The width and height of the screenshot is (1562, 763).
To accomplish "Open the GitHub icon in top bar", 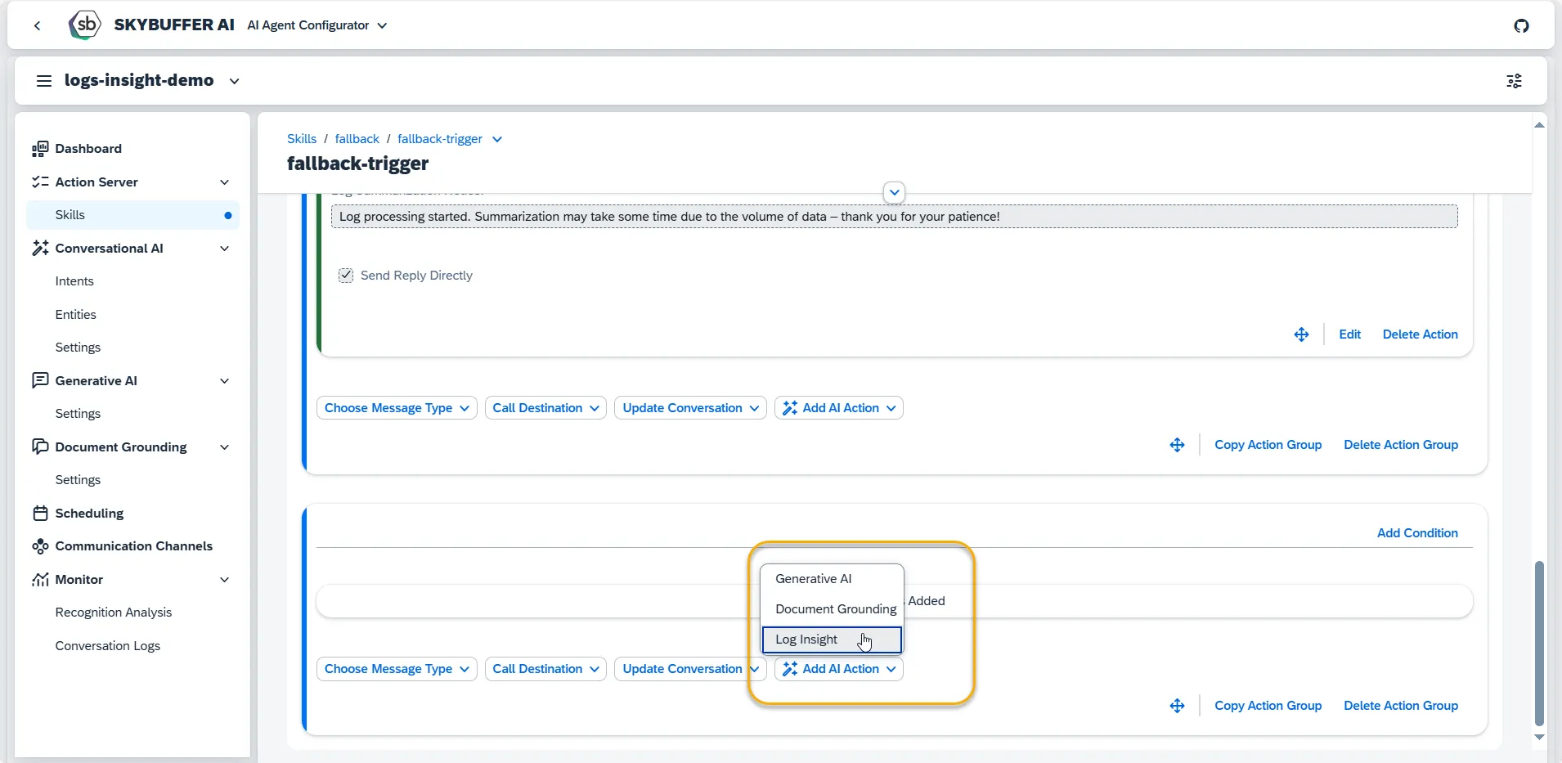I will (x=1521, y=25).
